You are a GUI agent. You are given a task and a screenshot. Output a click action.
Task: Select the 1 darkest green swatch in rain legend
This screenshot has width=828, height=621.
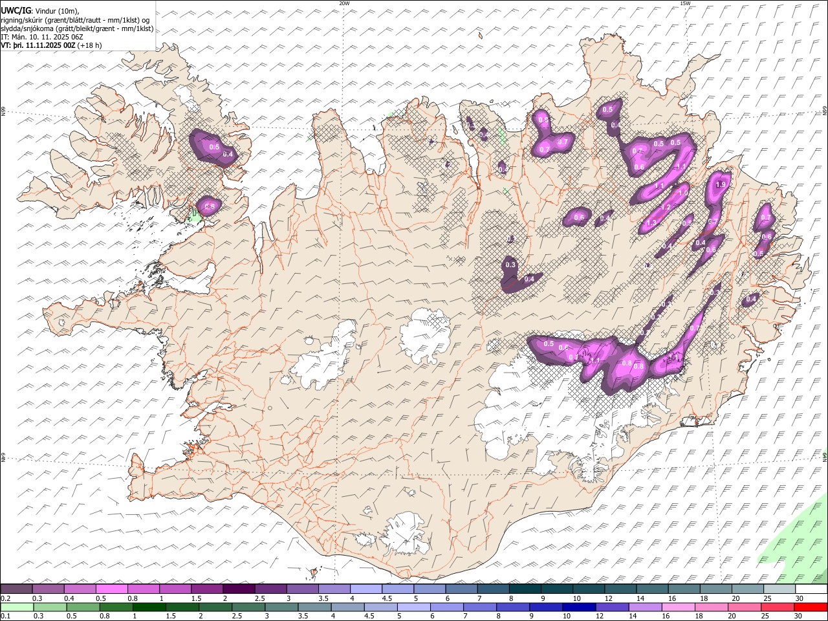149,607
